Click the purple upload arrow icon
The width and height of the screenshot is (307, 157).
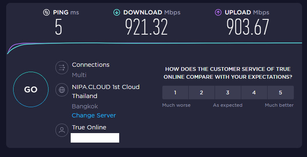[218, 12]
